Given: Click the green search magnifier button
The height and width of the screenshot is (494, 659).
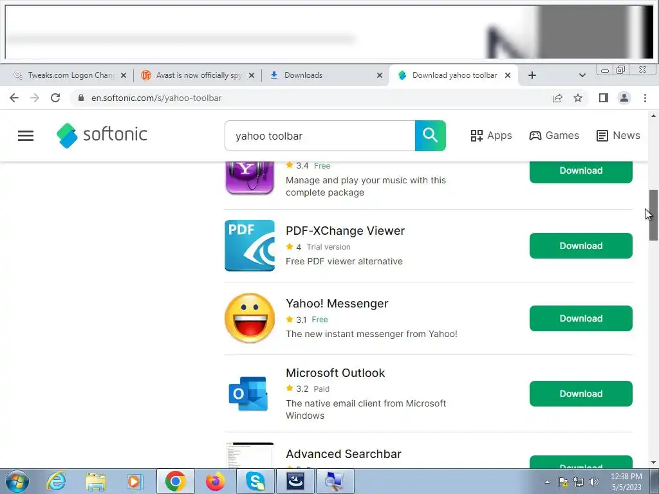Looking at the screenshot, I should tap(430, 136).
